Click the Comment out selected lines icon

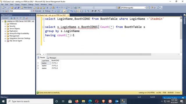(85, 11)
